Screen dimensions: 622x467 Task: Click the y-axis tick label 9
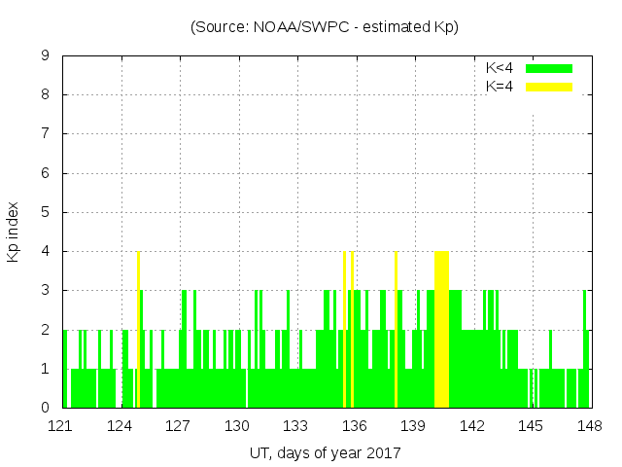click(45, 56)
